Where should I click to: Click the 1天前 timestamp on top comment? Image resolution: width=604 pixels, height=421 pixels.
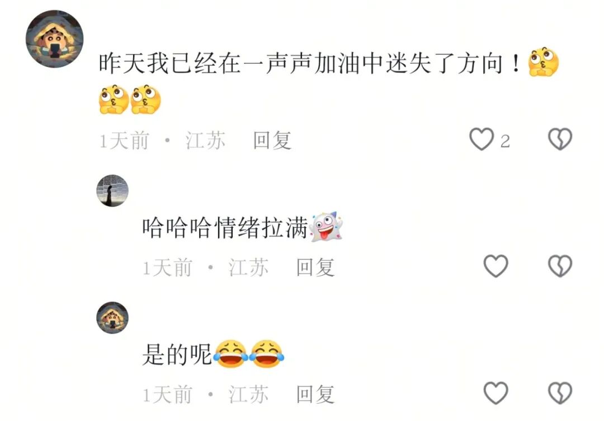click(x=124, y=140)
